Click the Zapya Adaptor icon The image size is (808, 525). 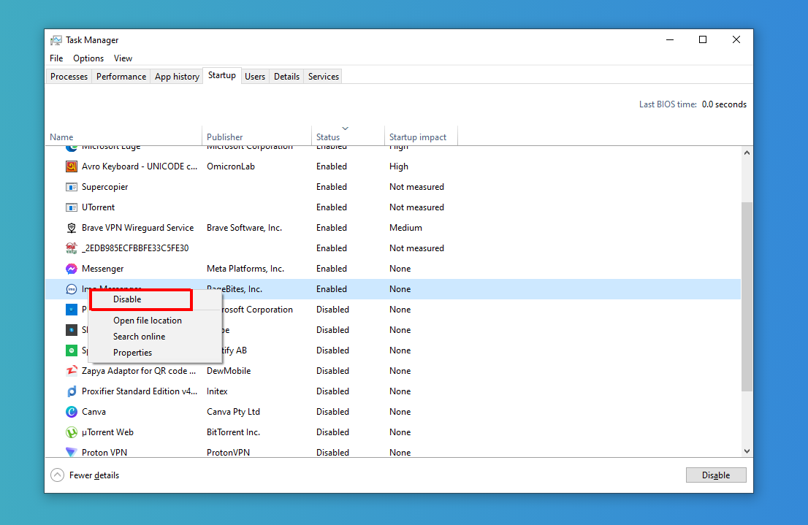tap(72, 371)
